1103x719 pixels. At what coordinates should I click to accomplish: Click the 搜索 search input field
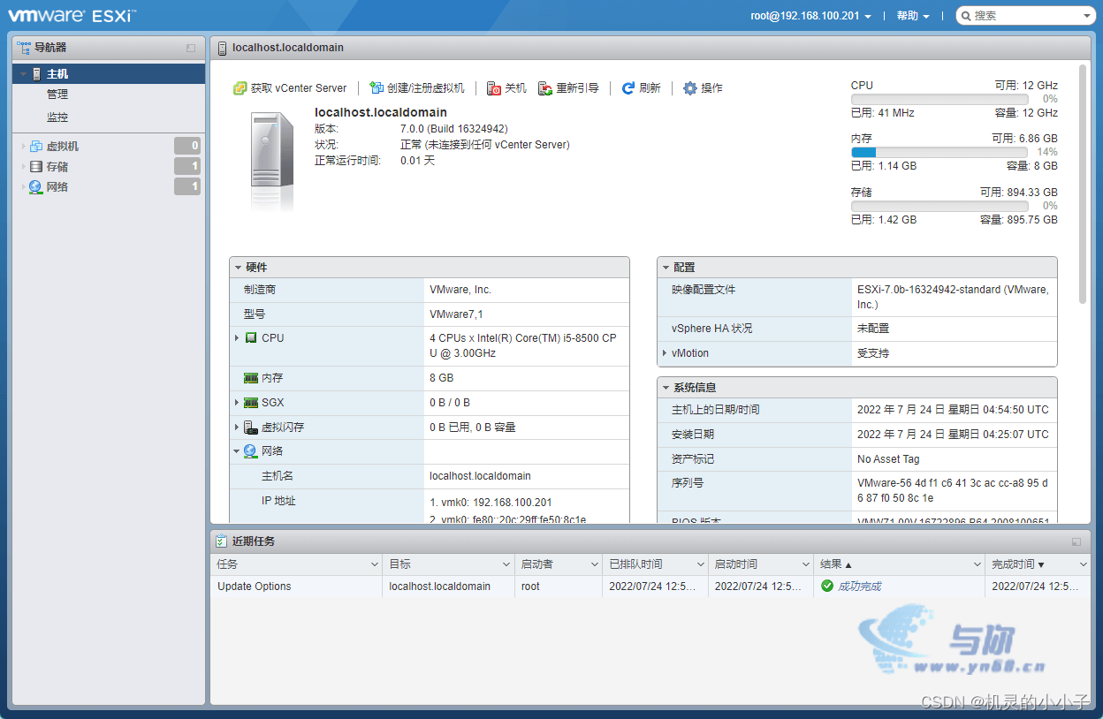1025,16
